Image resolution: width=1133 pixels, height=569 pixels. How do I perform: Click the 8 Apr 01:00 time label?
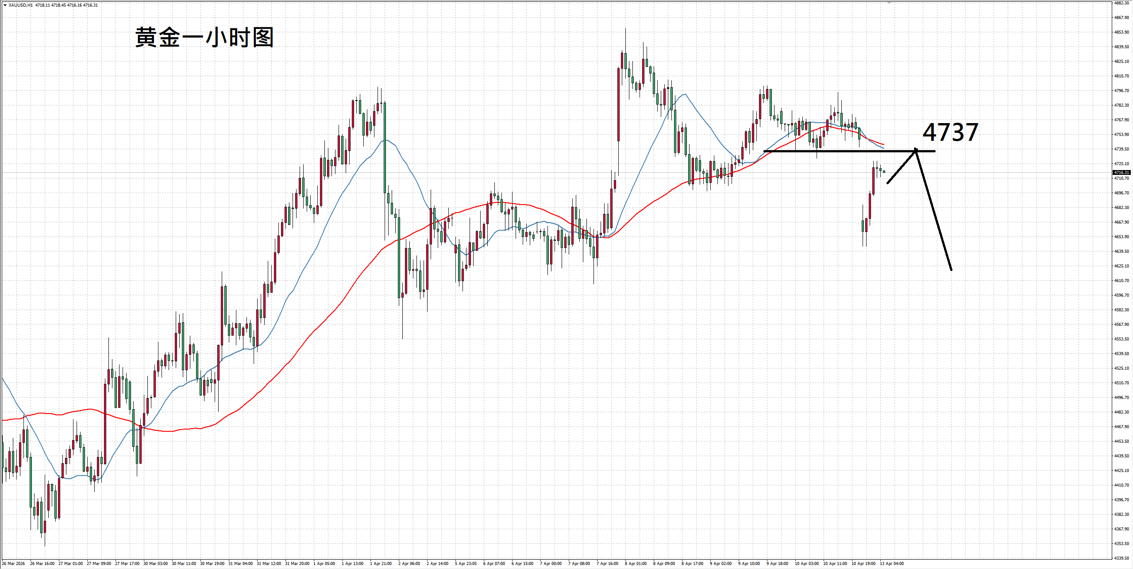[636, 564]
